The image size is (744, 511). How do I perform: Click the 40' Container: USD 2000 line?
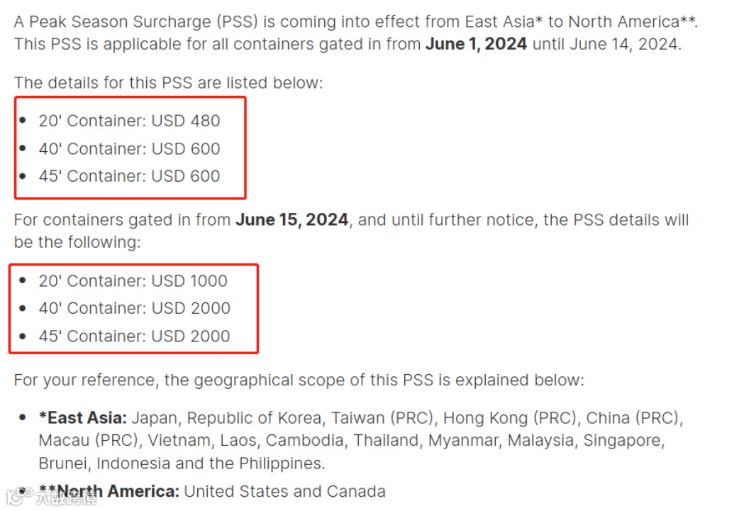[134, 308]
